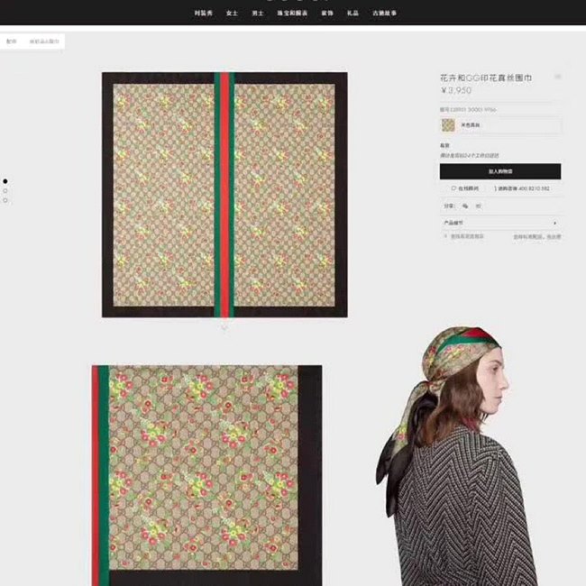Viewport: 586px width, 586px height.
Task: Click the model wearing headscarf image
Action: pyautogui.click(x=457, y=456)
